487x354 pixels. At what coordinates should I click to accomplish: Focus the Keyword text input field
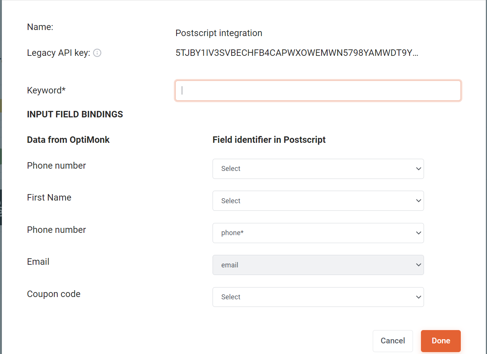tap(318, 90)
